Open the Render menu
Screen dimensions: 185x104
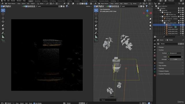click(x=13, y=1)
